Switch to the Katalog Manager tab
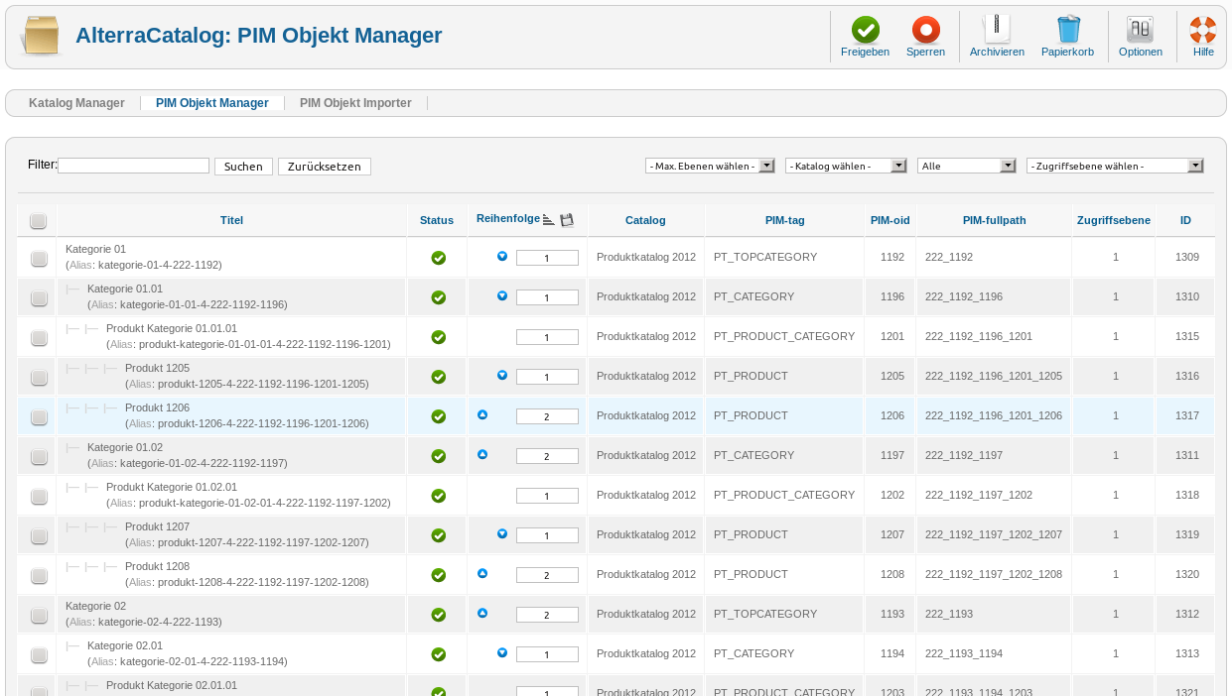Viewport: 1232px width, 696px height. pos(76,102)
